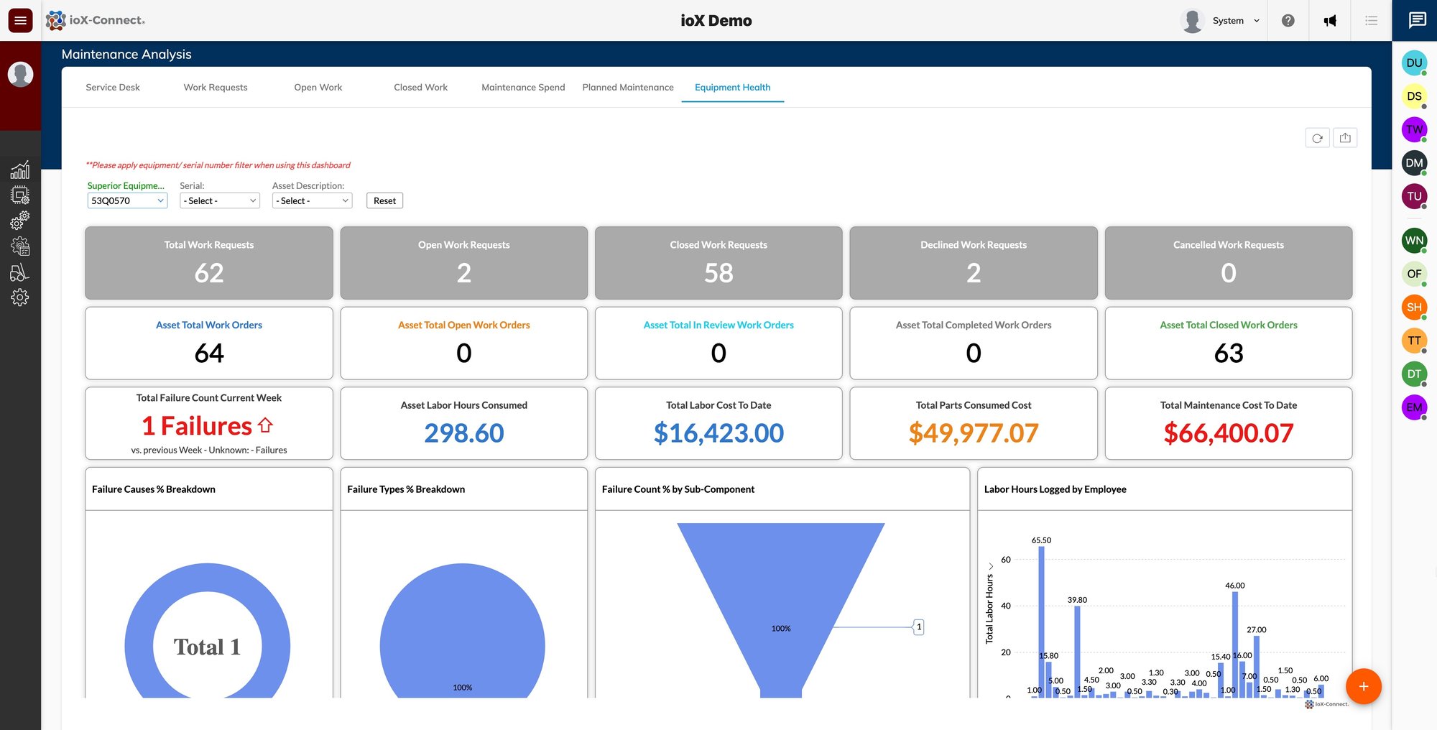Open chat with user TT
Image resolution: width=1437 pixels, height=730 pixels.
(1414, 341)
